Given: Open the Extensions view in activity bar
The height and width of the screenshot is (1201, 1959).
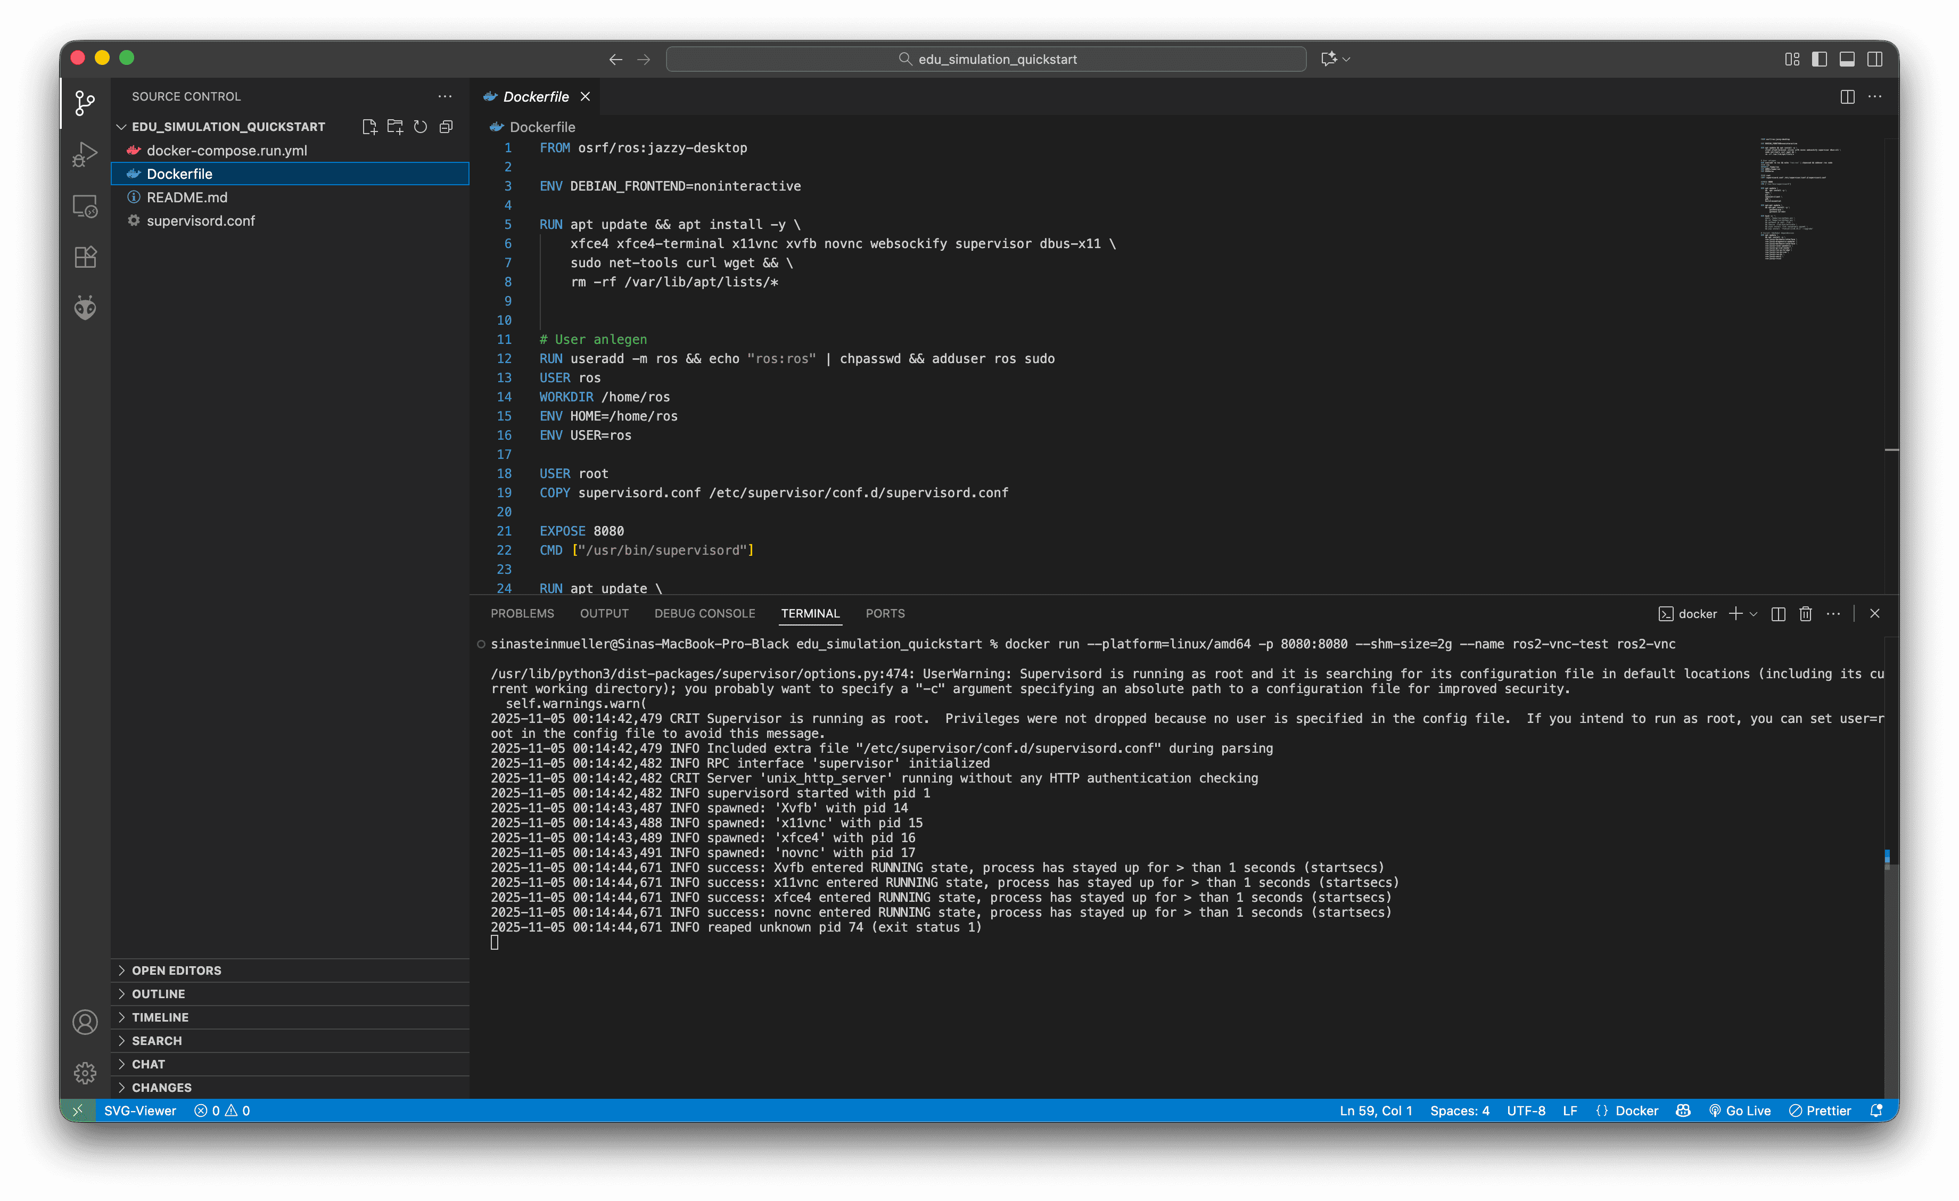Looking at the screenshot, I should pos(85,257).
